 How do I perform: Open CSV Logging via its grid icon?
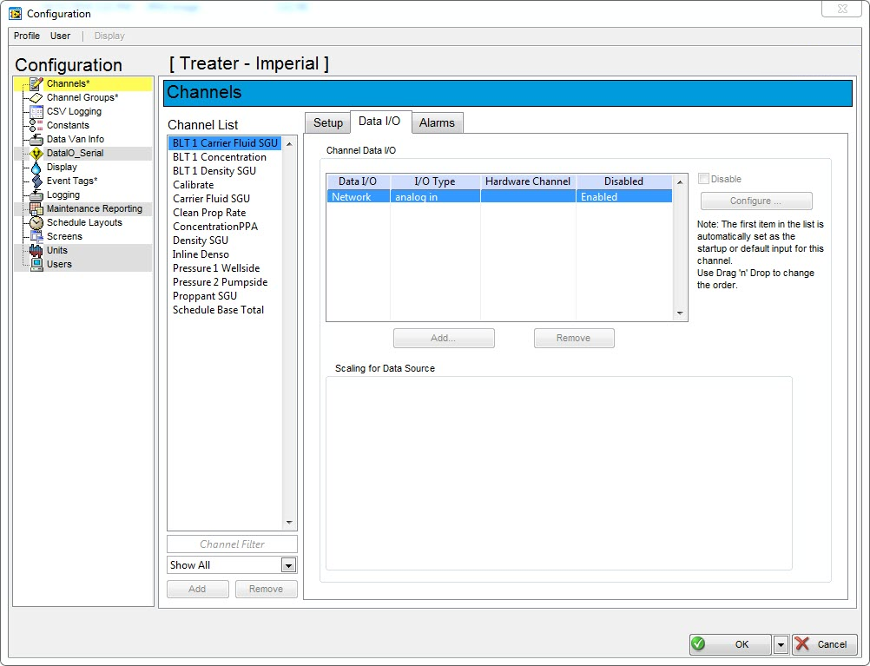[x=36, y=111]
